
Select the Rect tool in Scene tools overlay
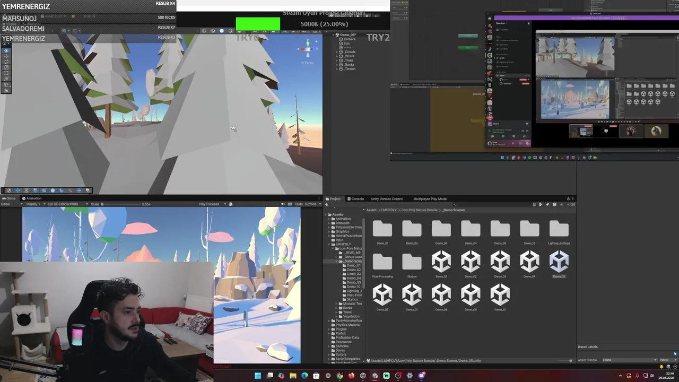pos(6,73)
